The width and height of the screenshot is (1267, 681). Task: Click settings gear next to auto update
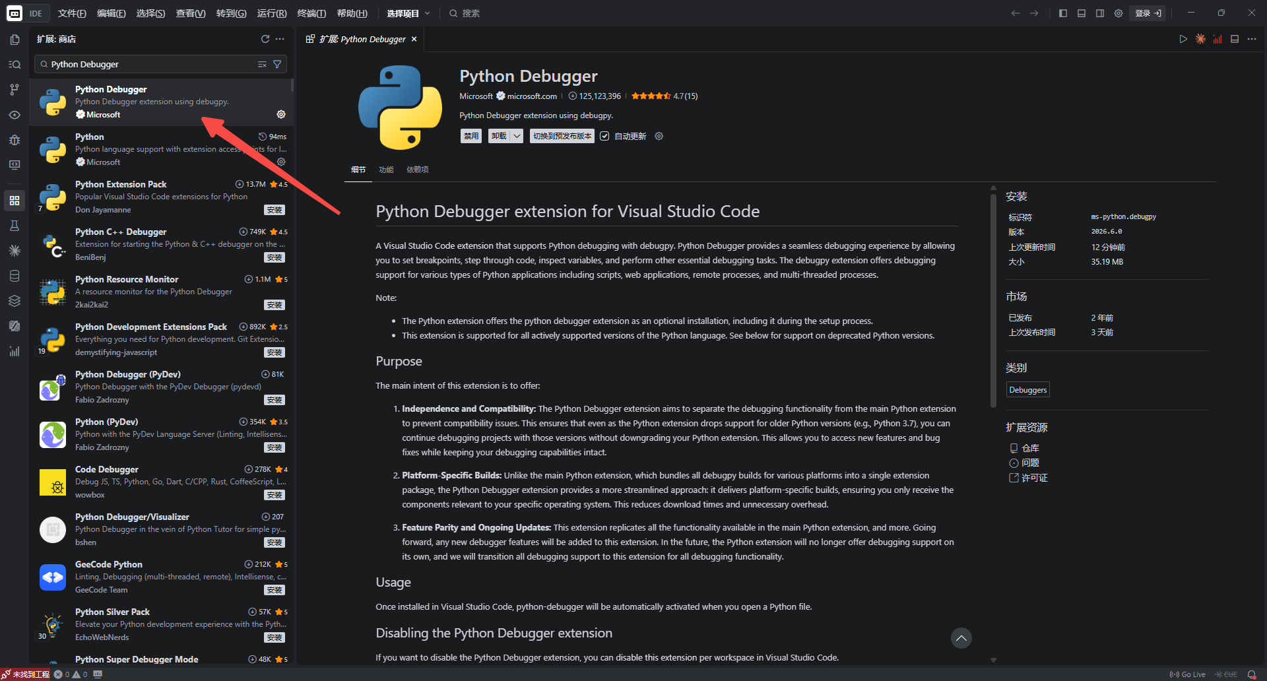[x=659, y=136]
